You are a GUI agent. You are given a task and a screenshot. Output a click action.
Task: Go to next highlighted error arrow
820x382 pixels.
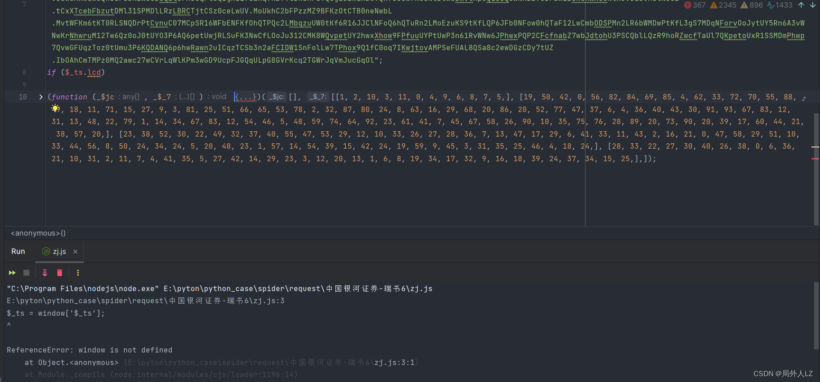pos(812,5)
